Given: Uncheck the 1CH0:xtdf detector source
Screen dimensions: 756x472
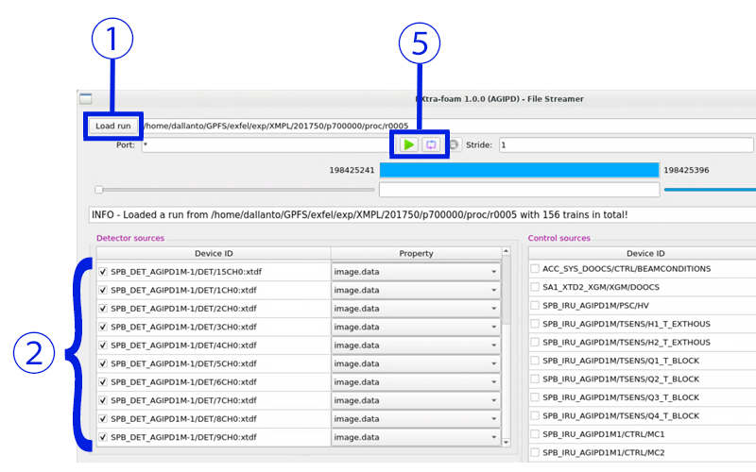Looking at the screenshot, I should coord(103,290).
